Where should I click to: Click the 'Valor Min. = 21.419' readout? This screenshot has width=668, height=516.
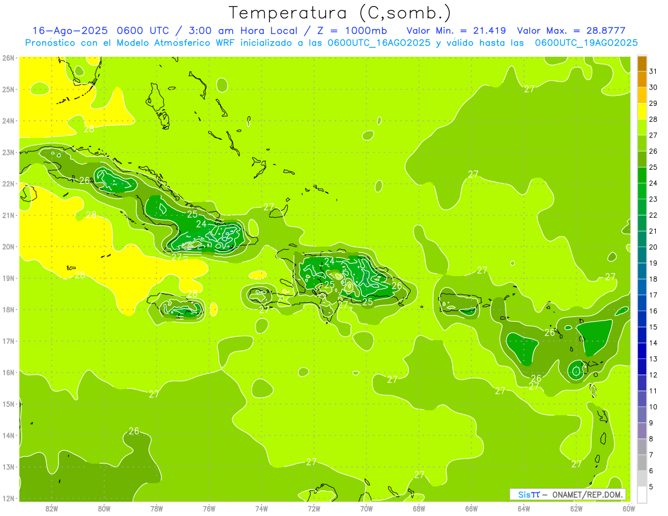click(x=456, y=31)
